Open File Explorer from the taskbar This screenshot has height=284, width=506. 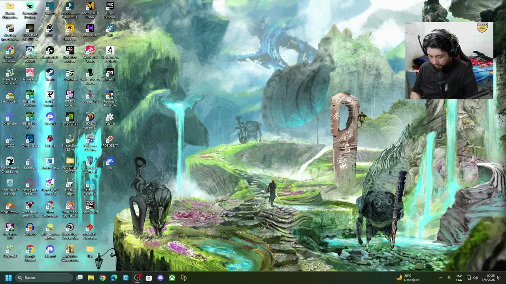pos(91,278)
